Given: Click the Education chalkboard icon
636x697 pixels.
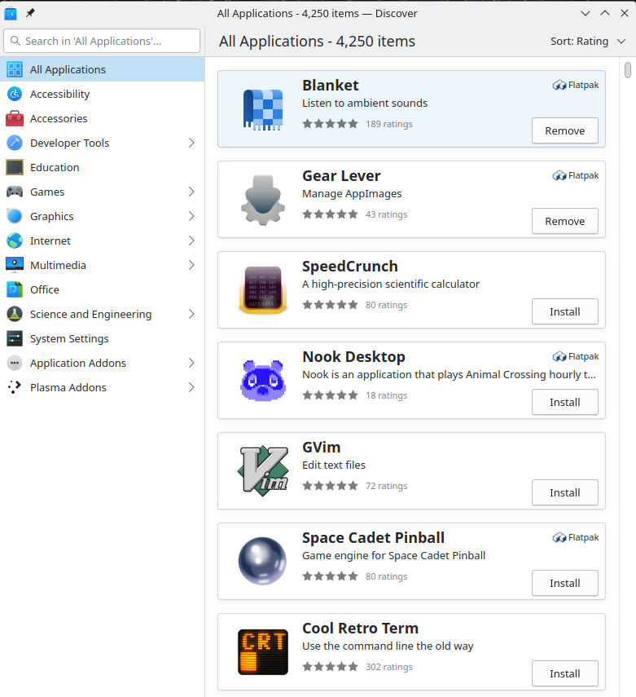Looking at the screenshot, I should (15, 167).
